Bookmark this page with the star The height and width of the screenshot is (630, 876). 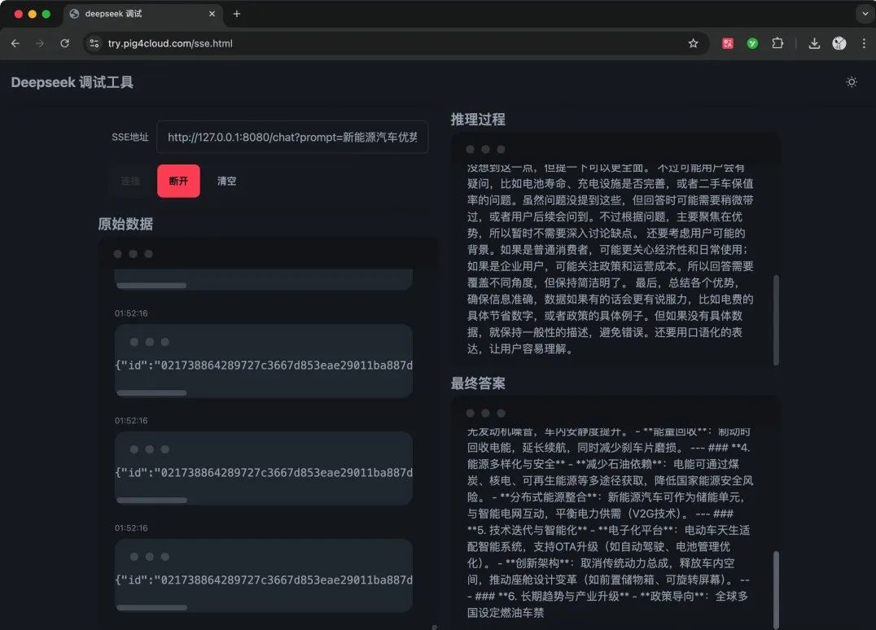(694, 44)
